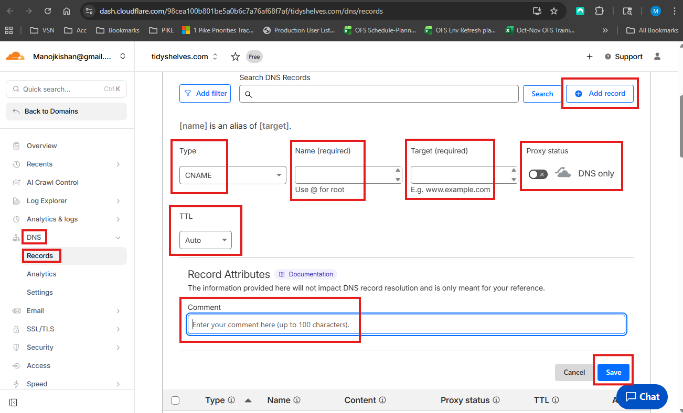Star the tidyshelves.com domain
The height and width of the screenshot is (413, 683).
click(x=236, y=57)
